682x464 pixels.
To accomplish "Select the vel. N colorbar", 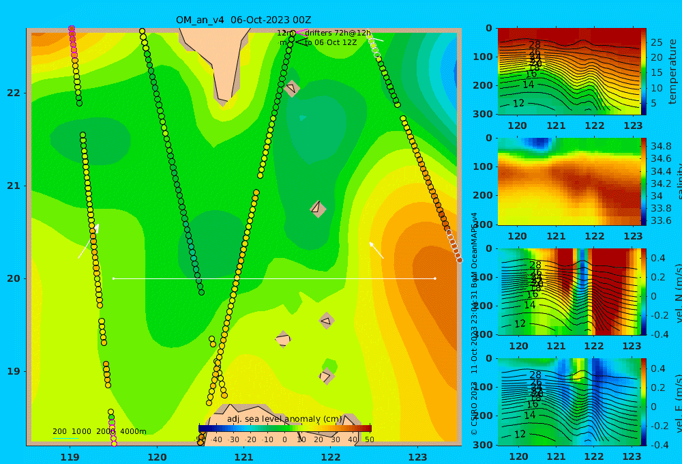I will point(644,291).
